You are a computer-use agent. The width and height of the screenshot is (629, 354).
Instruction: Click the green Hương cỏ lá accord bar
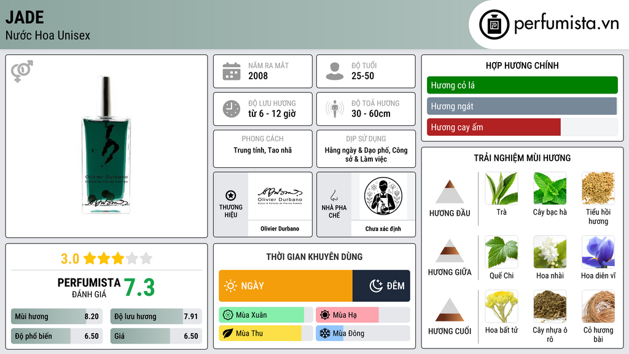tap(522, 85)
